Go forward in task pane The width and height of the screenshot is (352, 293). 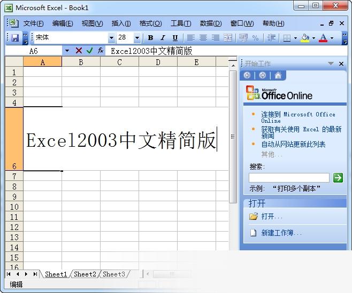click(x=263, y=75)
